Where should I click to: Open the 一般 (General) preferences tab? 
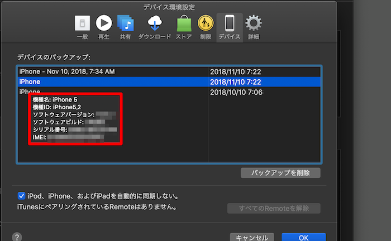click(82, 27)
